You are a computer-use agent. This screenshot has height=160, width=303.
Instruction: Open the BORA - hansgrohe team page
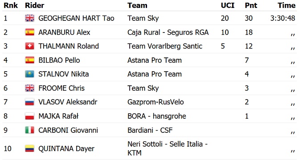[x=157, y=116]
